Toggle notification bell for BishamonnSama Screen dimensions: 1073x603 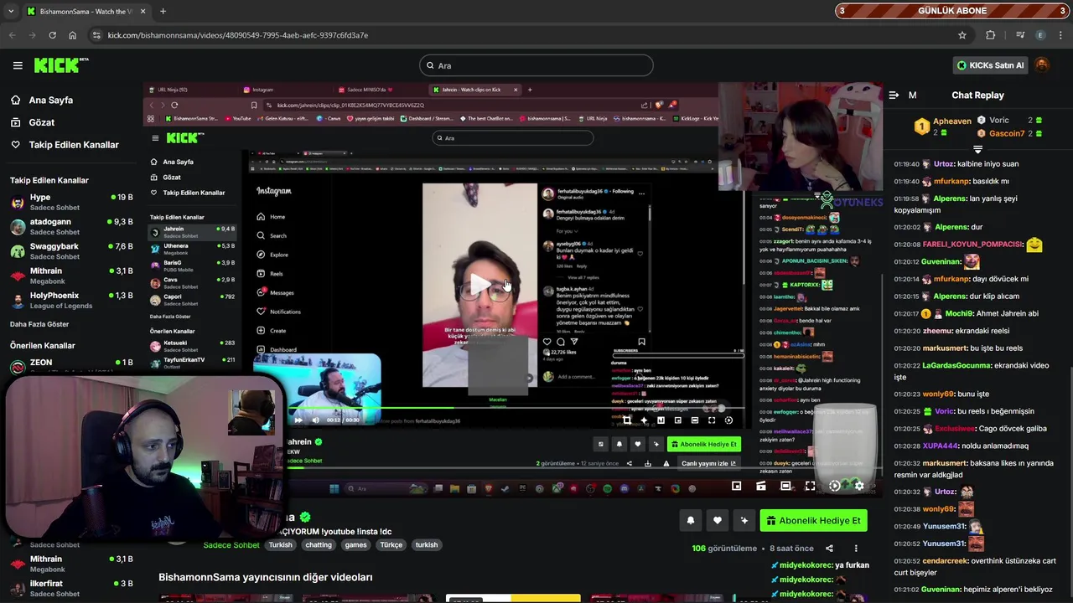tap(691, 520)
